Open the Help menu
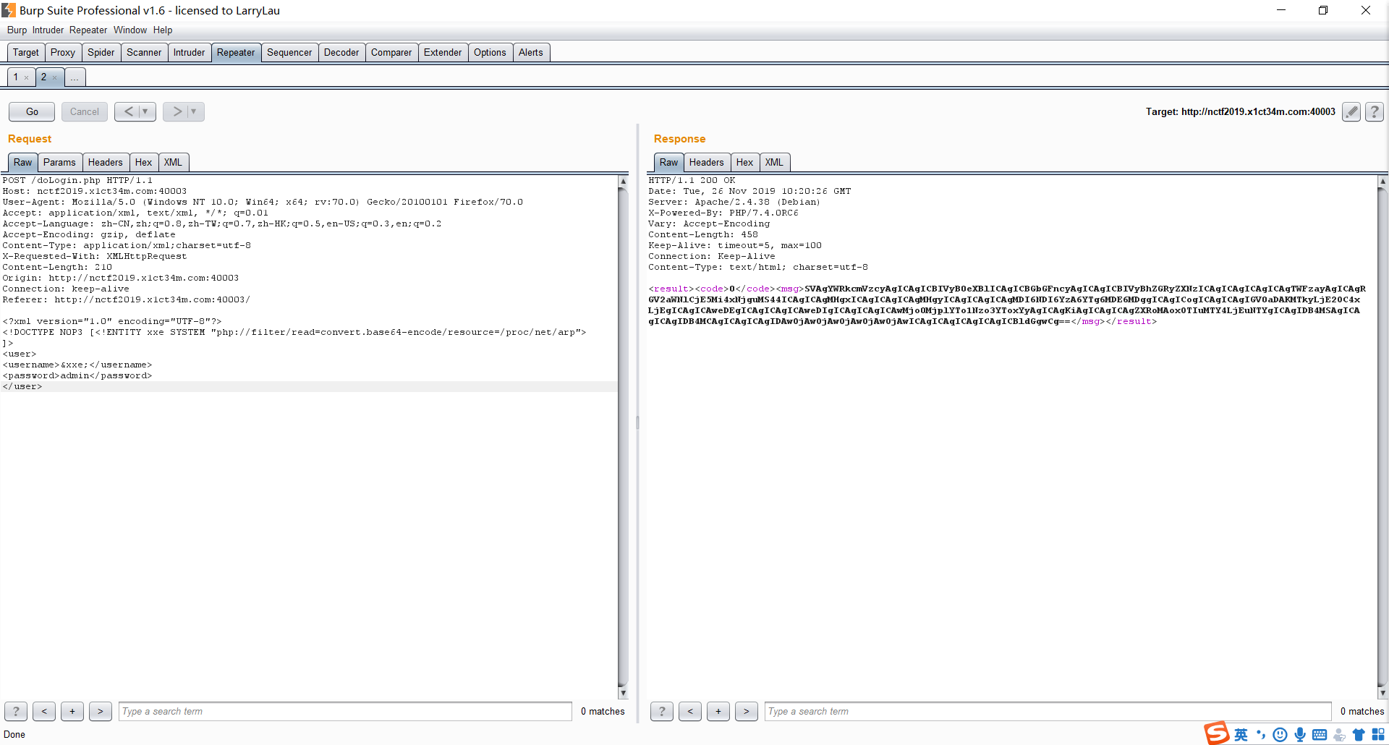 (x=163, y=30)
